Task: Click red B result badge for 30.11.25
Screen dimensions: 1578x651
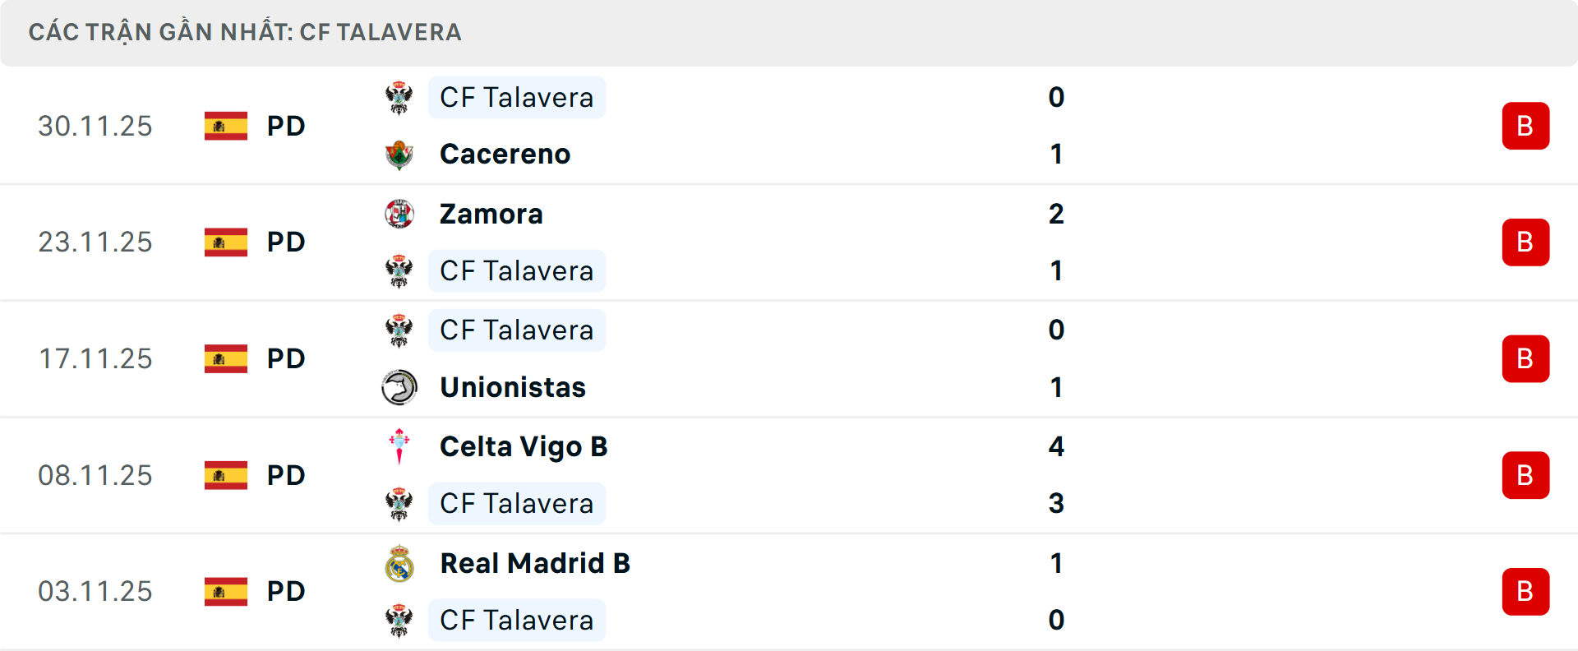Action: coord(1525,126)
